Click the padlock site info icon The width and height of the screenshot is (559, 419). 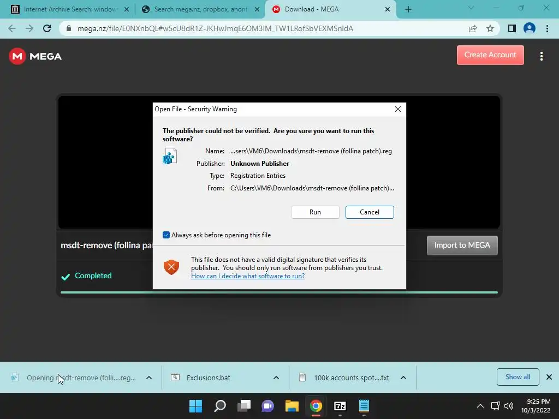pyautogui.click(x=69, y=28)
